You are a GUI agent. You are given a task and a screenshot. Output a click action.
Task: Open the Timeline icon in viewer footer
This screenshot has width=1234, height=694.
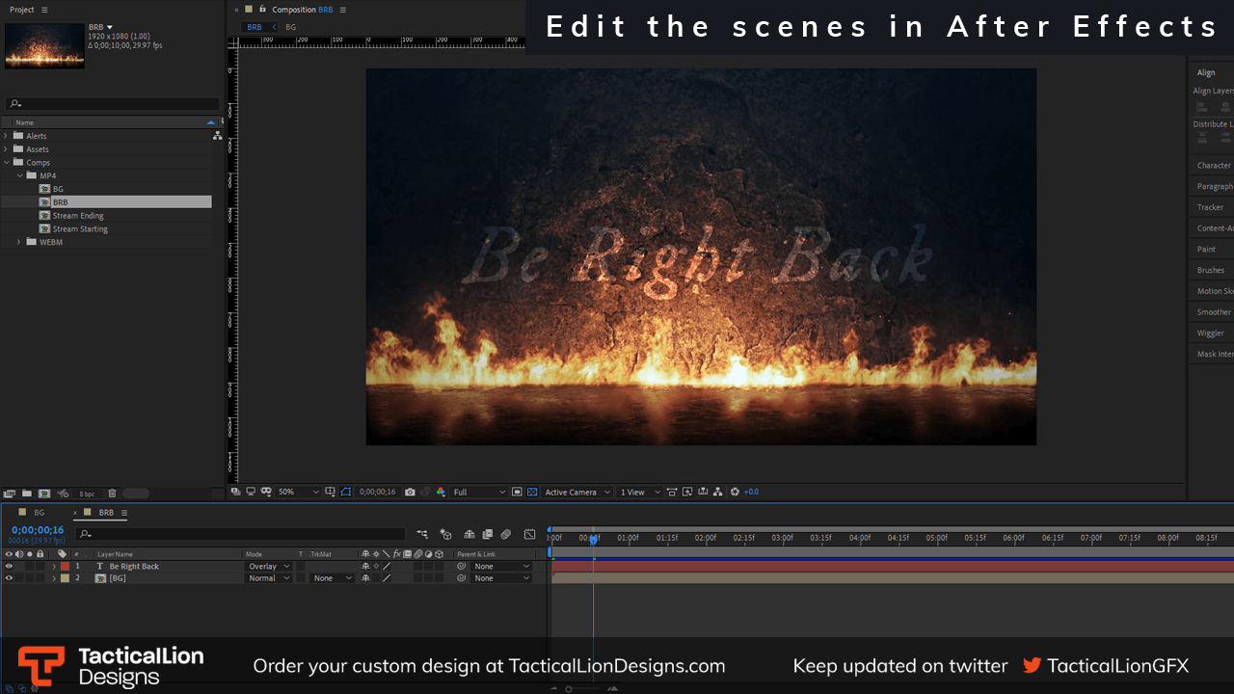point(703,492)
